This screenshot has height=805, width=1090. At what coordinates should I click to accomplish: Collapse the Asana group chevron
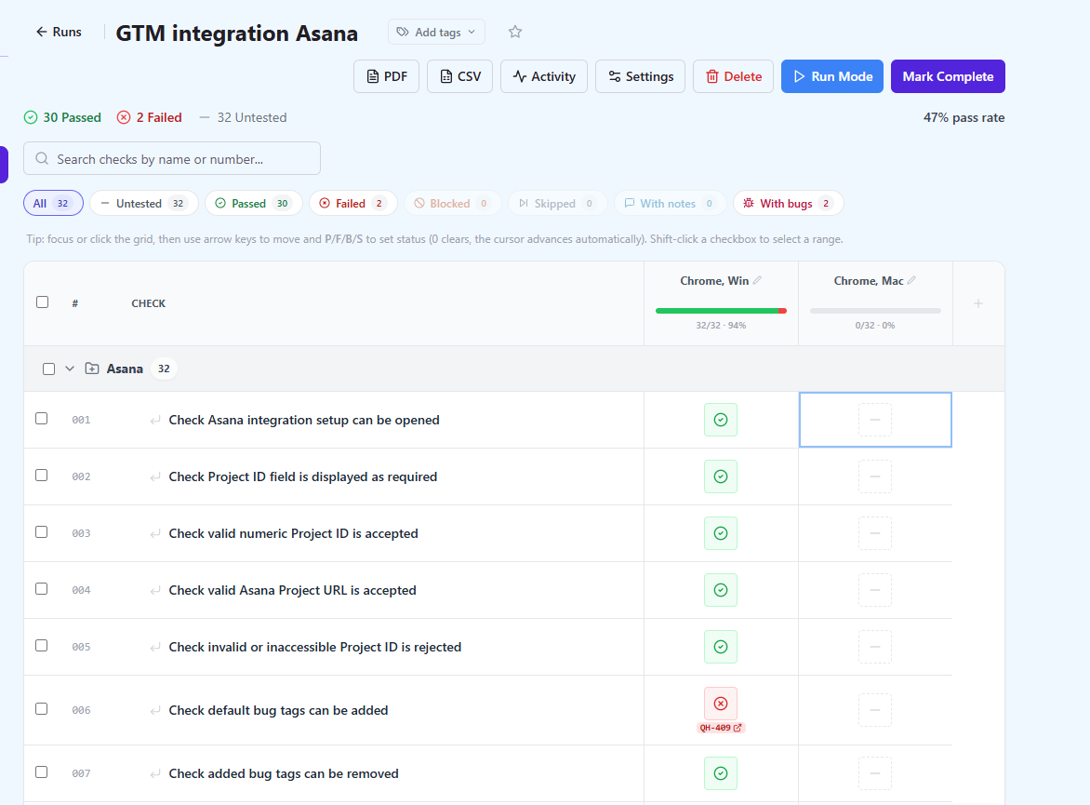[70, 369]
